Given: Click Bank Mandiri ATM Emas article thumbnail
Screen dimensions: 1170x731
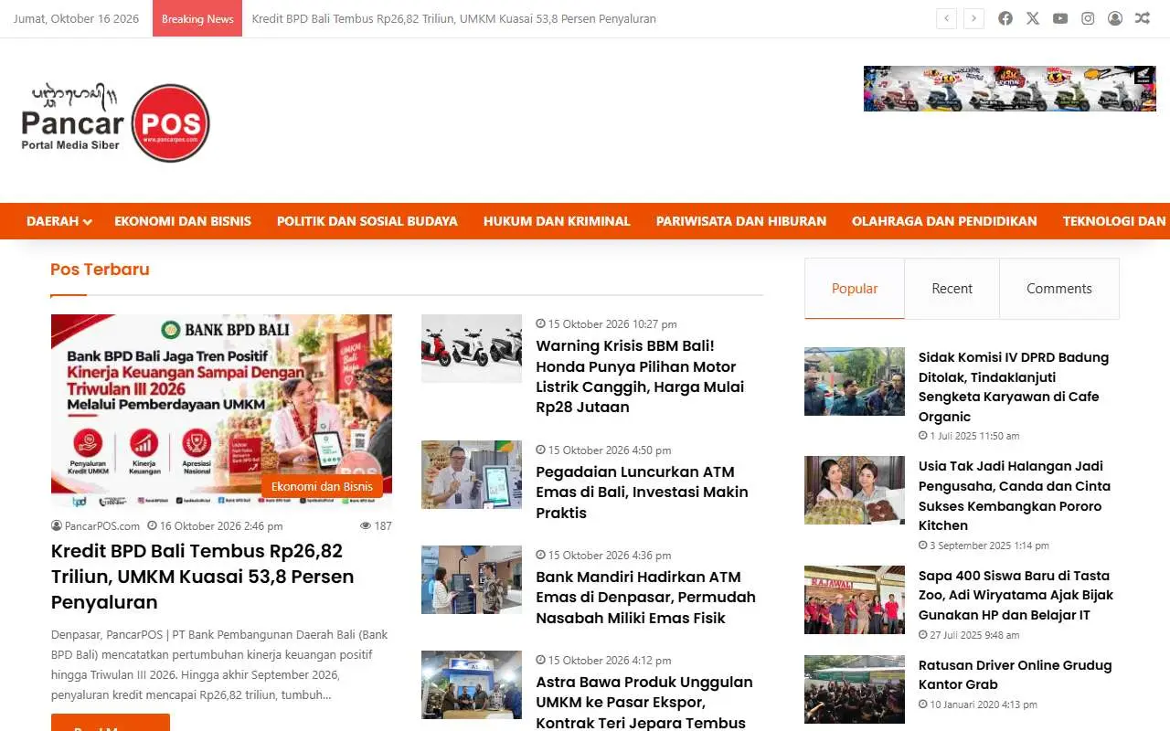Looking at the screenshot, I should pos(472,579).
